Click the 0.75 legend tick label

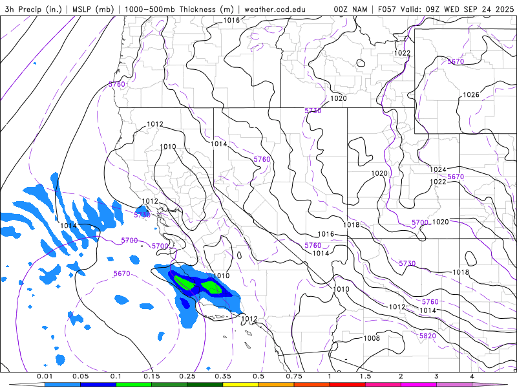click(x=294, y=376)
